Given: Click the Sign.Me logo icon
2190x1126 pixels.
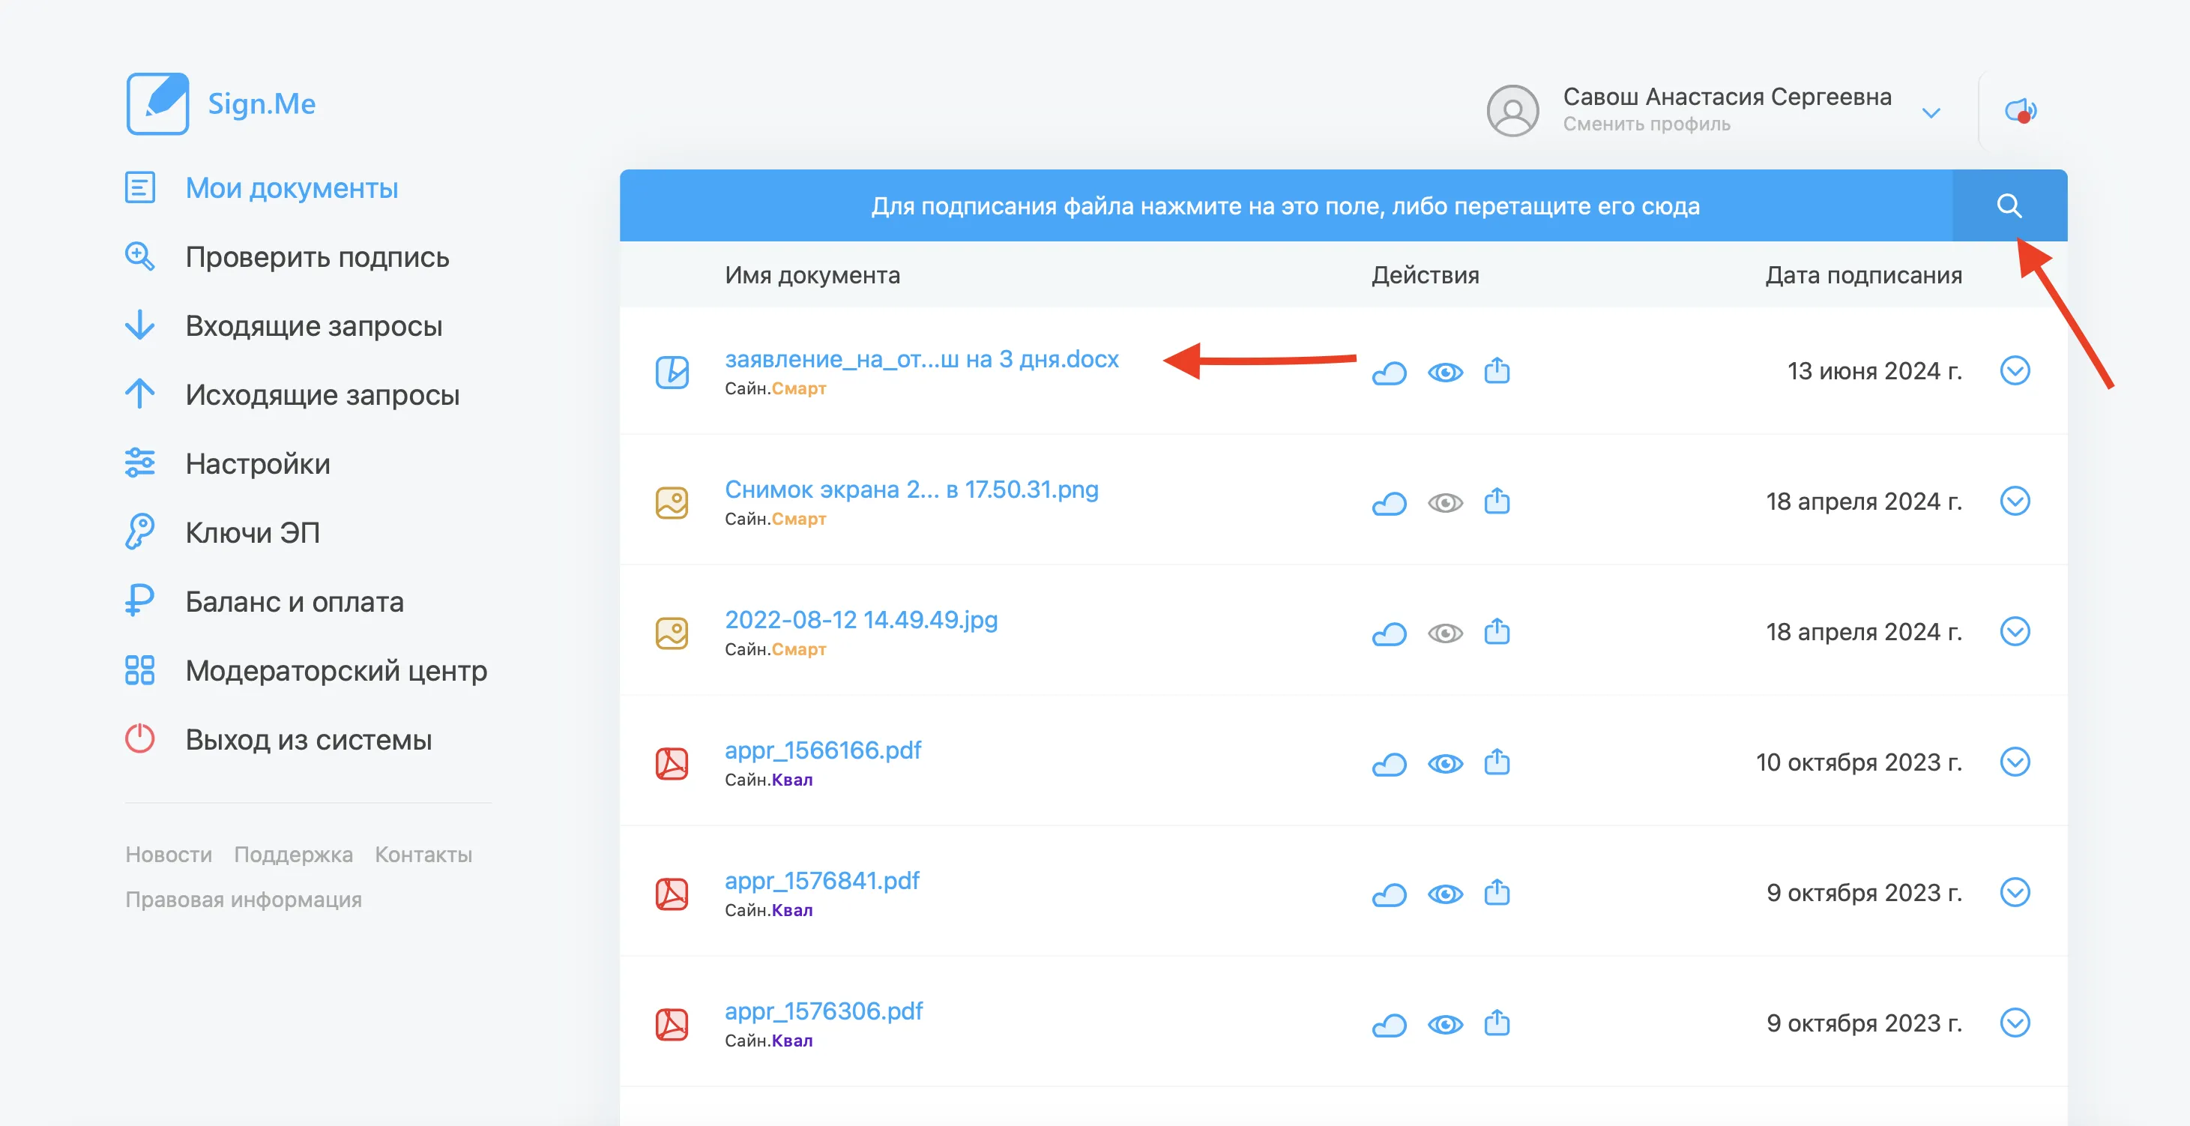Looking at the screenshot, I should [157, 103].
